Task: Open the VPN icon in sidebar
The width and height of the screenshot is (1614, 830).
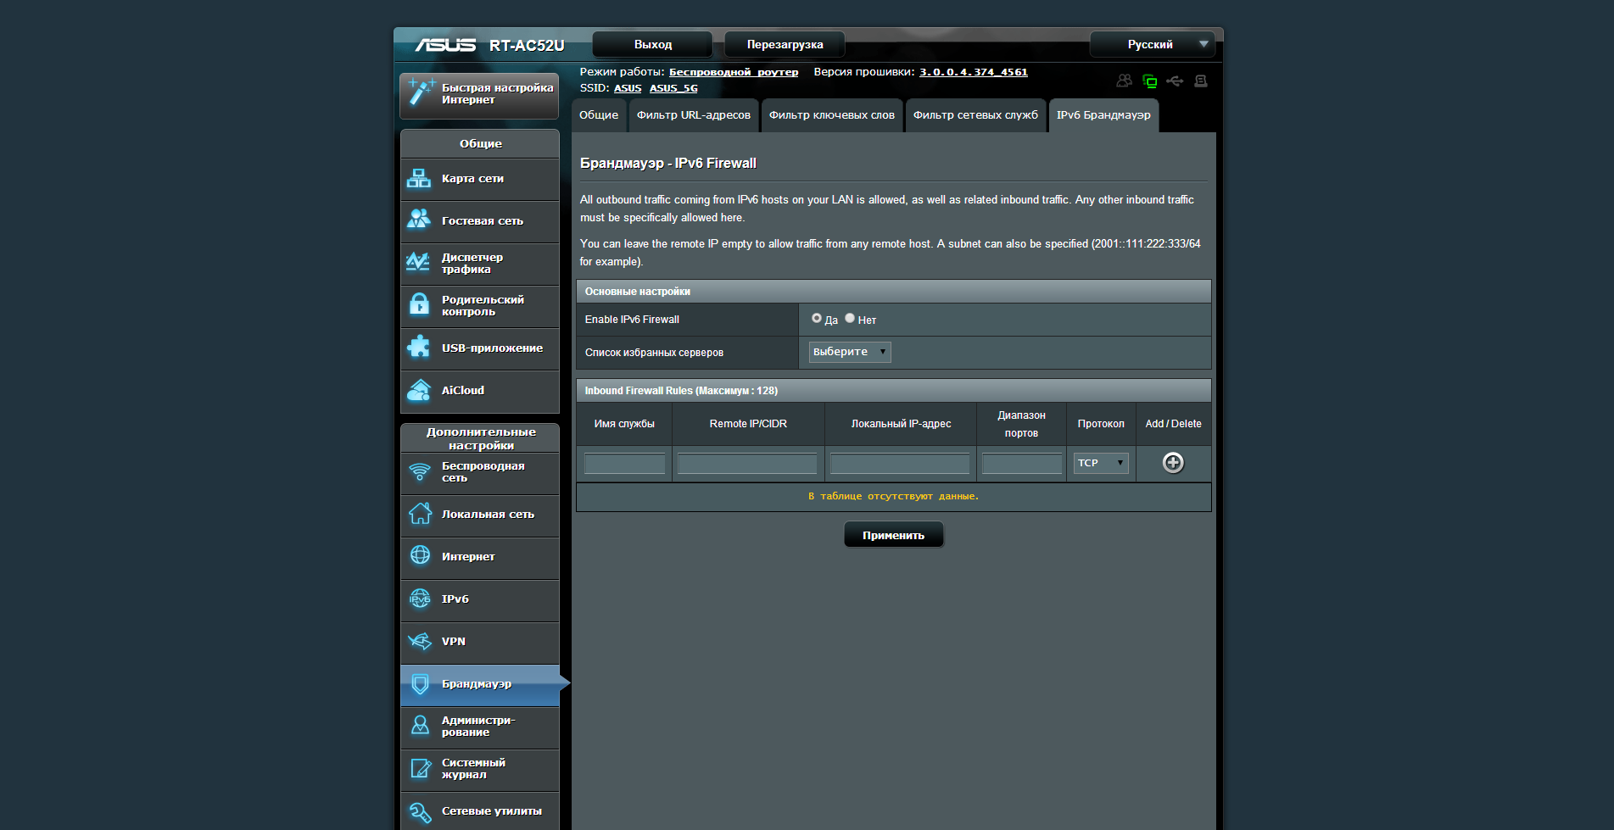Action: click(420, 641)
